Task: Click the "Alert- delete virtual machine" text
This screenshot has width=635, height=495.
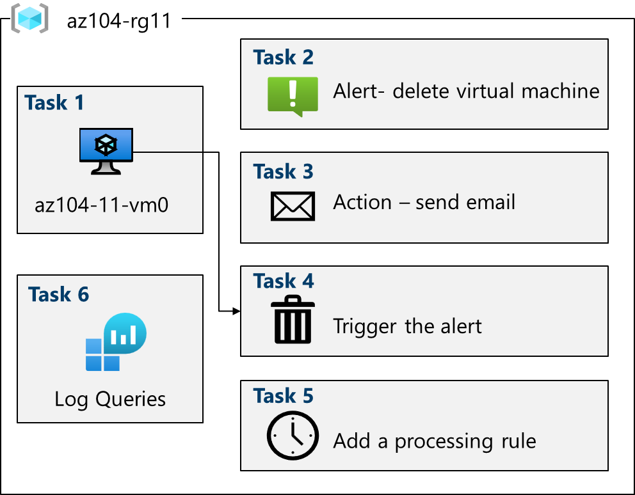Action: pyautogui.click(x=466, y=91)
